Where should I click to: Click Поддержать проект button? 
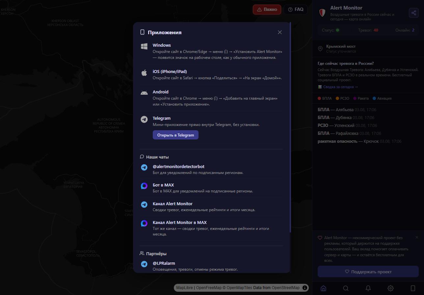coord(368,272)
